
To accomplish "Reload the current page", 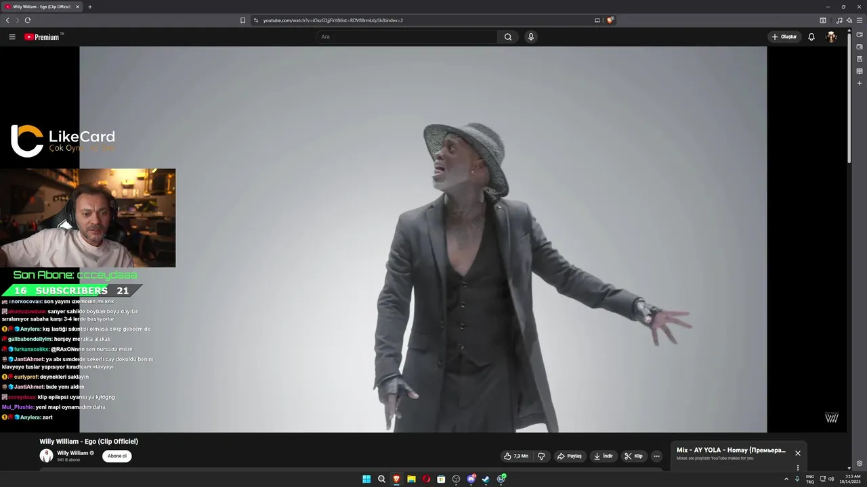I will coord(28,20).
